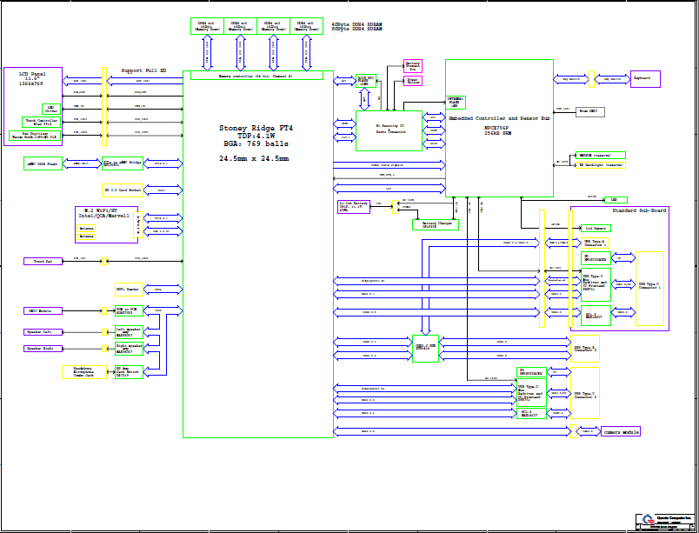The image size is (699, 533).
Task: Select the Lid Sensor block
Action: 595,227
